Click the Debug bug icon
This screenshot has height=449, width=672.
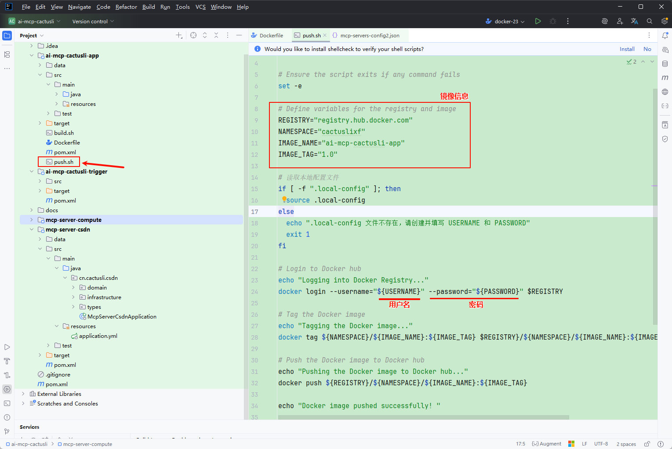[x=553, y=21]
